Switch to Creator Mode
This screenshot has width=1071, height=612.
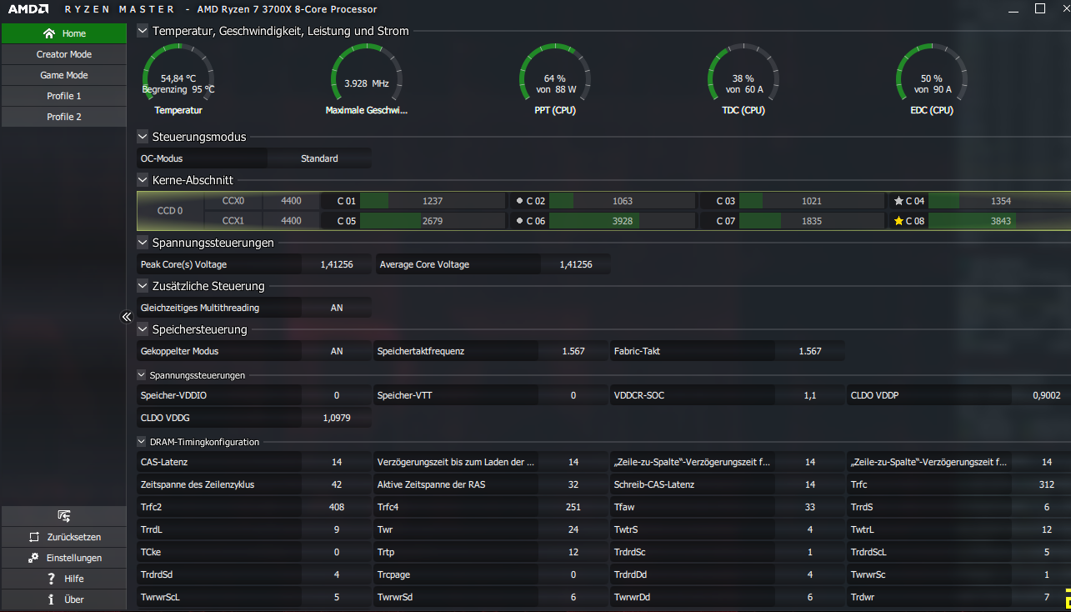point(63,54)
